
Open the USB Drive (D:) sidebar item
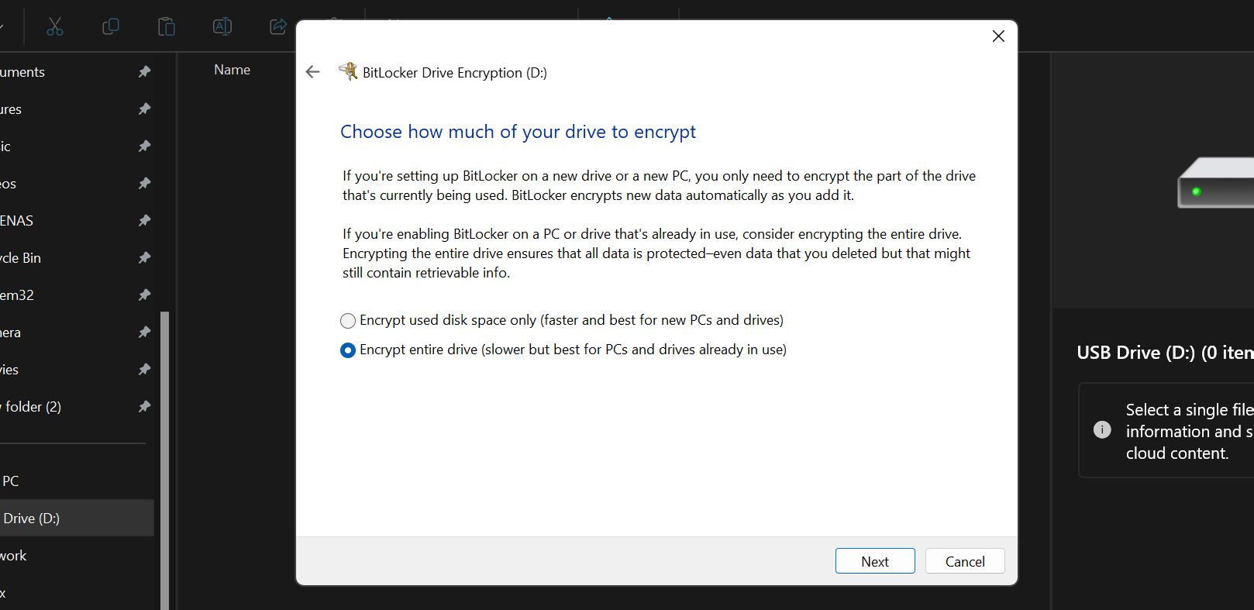pos(31,519)
